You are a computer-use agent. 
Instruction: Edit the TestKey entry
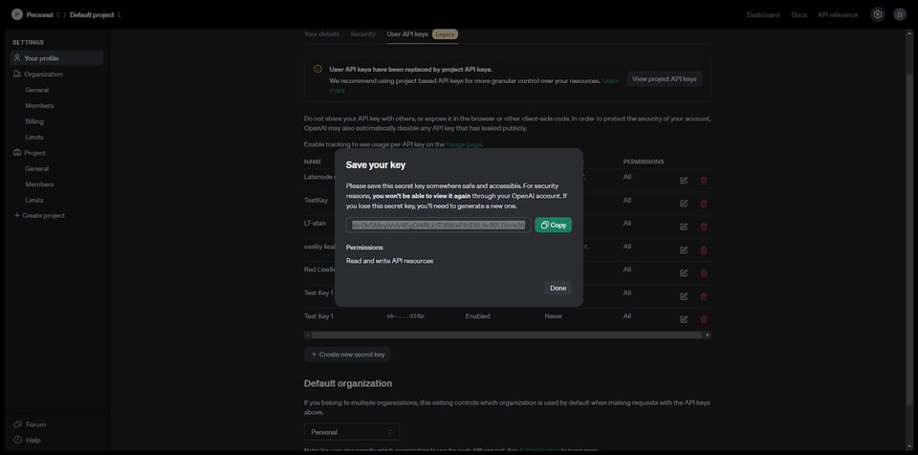point(683,204)
